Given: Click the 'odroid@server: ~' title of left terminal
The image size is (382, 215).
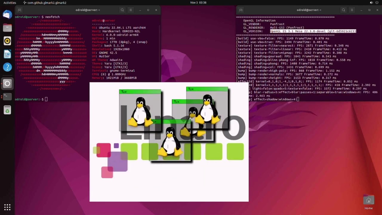Looking at the screenshot, I should tap(88, 10).
